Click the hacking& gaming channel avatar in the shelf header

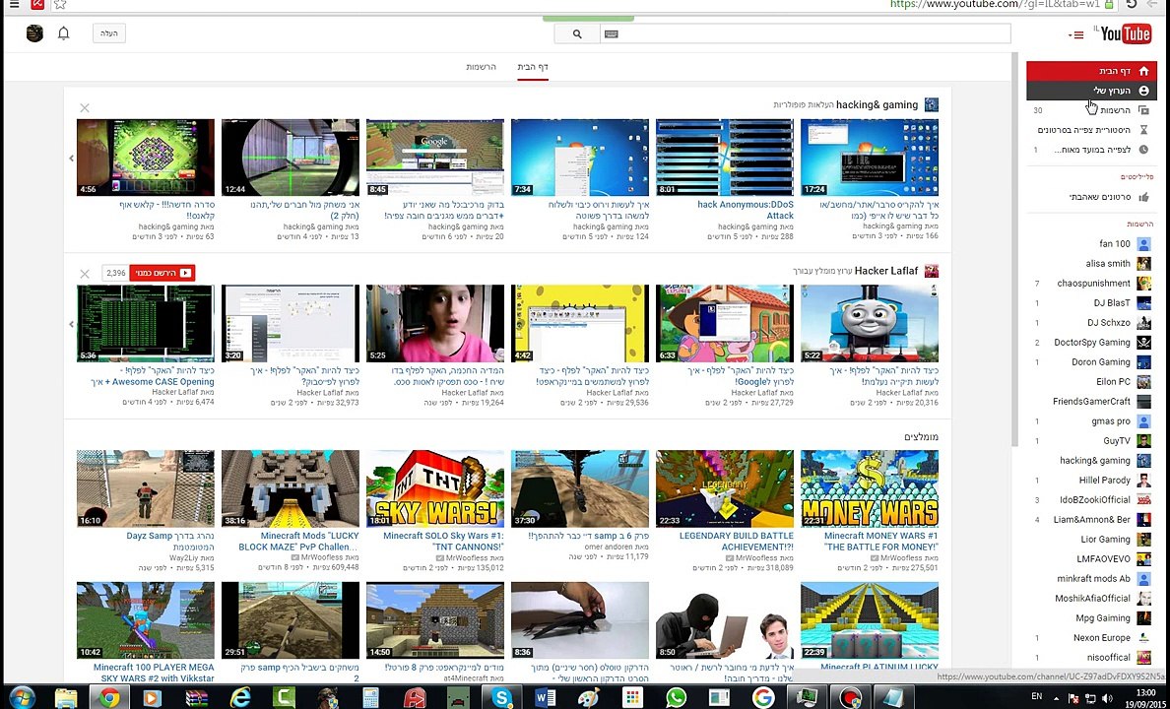(932, 104)
